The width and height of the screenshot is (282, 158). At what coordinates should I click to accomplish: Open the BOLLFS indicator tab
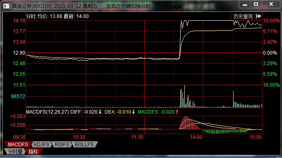pos(84,144)
